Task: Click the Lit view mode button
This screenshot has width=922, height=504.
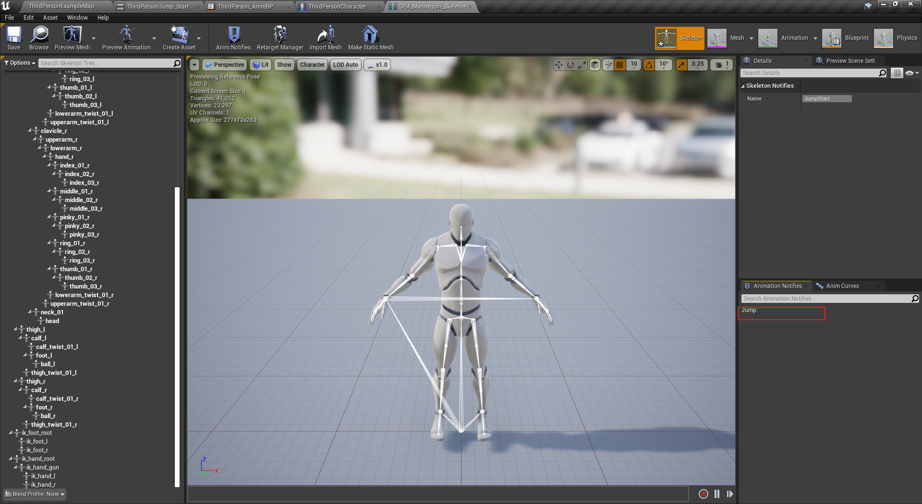Action: pos(261,65)
